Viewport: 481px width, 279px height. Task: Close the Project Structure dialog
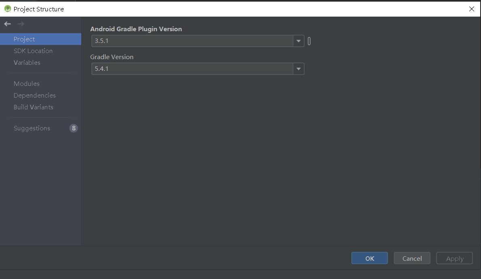point(471,9)
